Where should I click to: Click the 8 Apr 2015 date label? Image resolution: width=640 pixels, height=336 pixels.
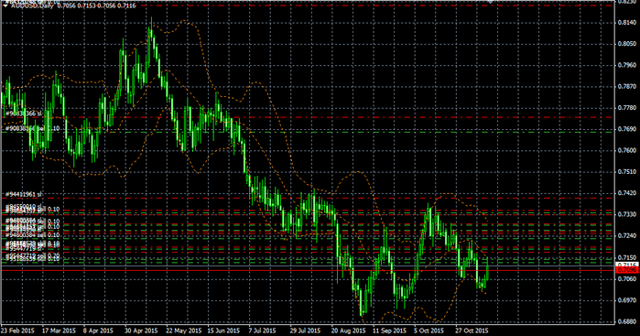(x=98, y=331)
